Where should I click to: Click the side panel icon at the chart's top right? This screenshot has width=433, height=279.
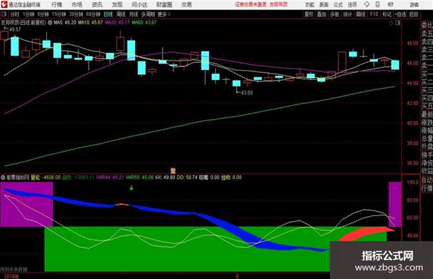tap(398, 23)
